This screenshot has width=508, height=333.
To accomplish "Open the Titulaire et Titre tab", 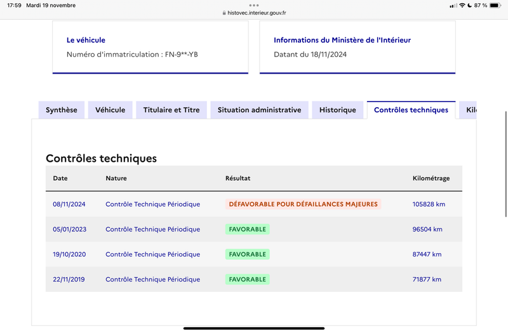I will 171,110.
